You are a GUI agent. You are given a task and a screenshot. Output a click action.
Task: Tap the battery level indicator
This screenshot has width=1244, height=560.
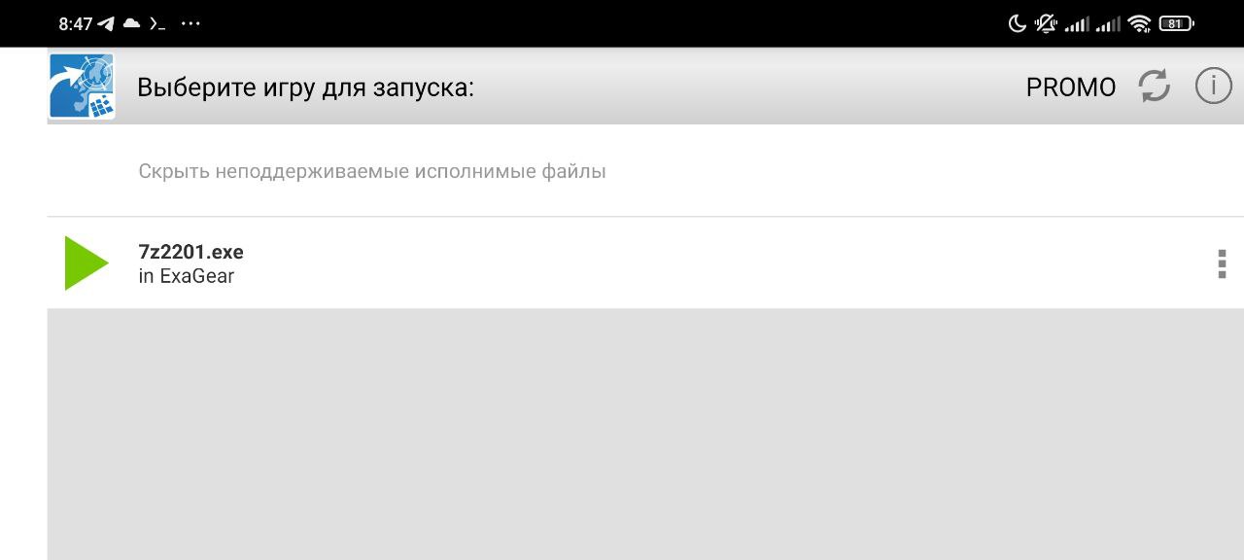[1176, 23]
